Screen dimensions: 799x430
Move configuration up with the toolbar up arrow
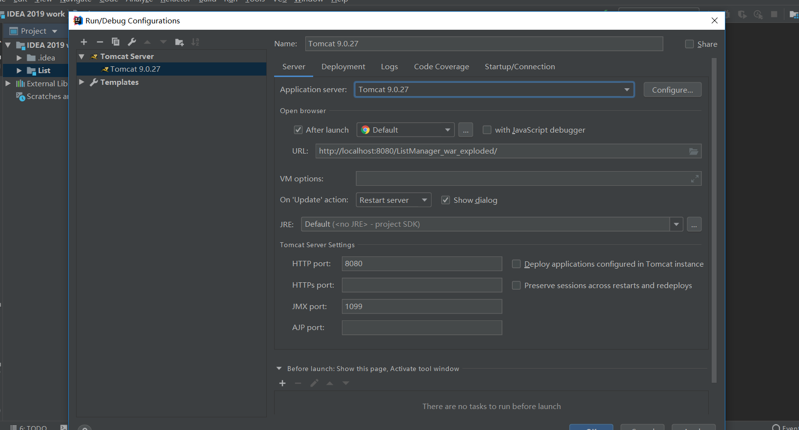tap(147, 42)
